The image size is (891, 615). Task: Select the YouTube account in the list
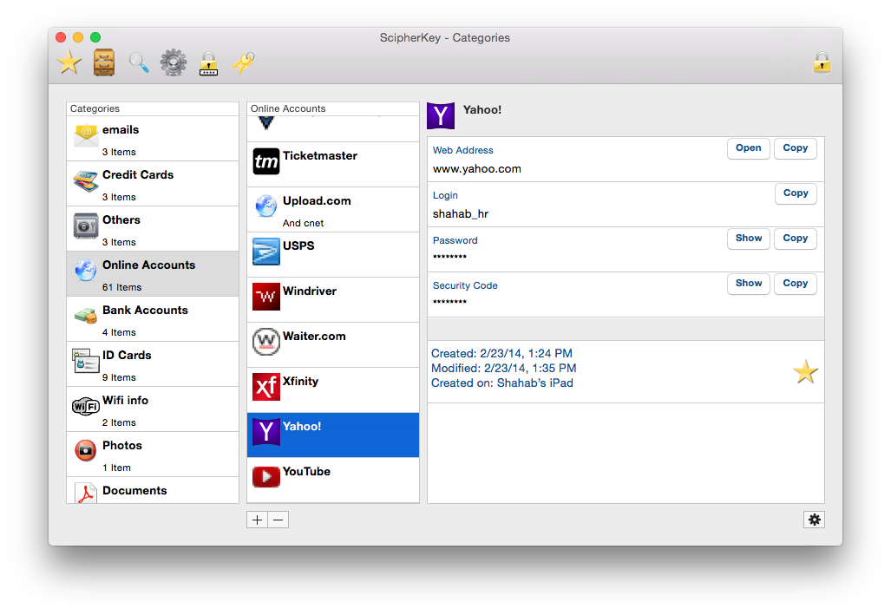333,480
